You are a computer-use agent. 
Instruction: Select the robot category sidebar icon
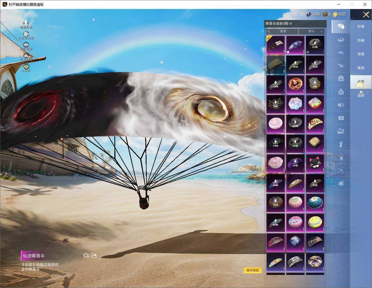(x=341, y=92)
